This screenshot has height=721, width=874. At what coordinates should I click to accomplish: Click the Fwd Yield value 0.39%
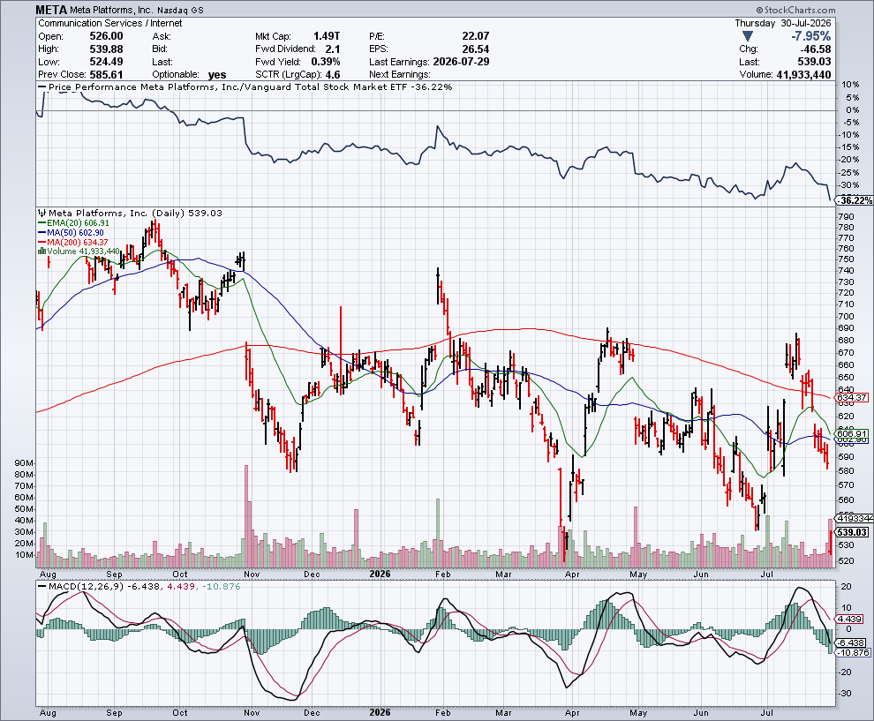[x=326, y=62]
